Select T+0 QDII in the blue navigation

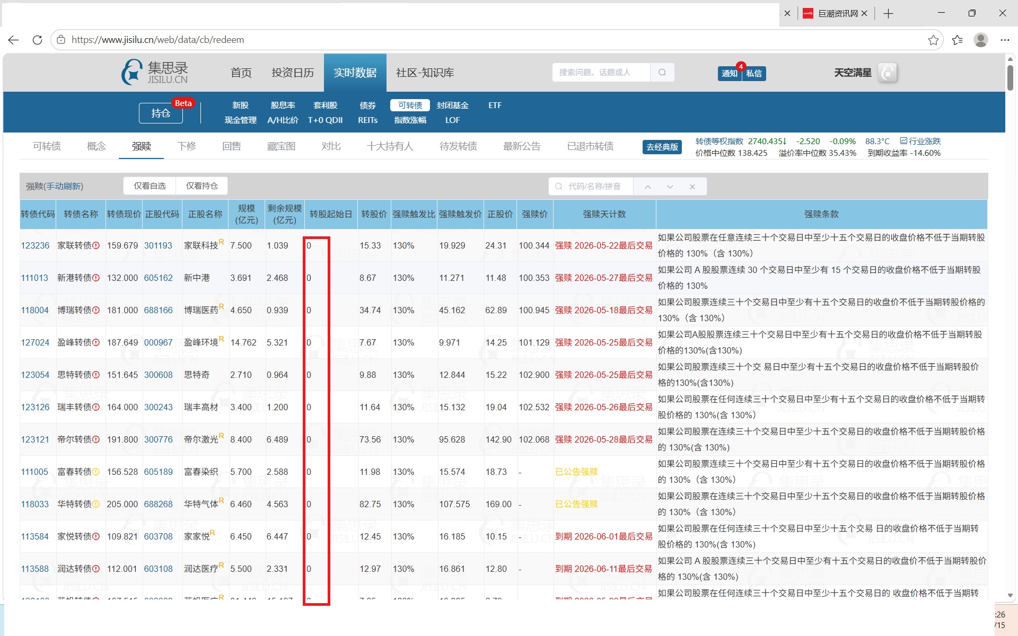[325, 120]
